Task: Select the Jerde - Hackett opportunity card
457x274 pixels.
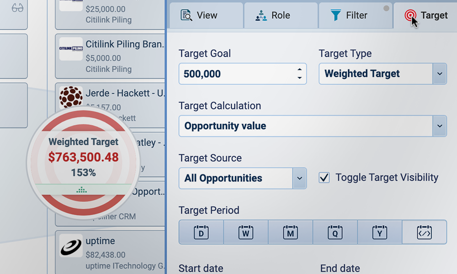Action: pos(123,94)
